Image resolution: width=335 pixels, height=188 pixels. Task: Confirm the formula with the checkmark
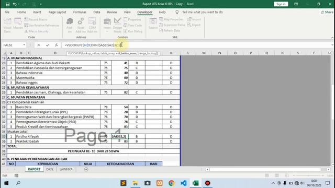48,45
